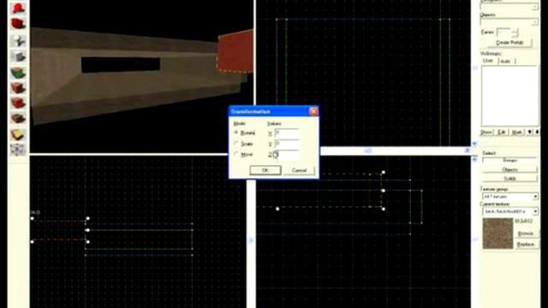Select the Move mode radio button
This screenshot has height=308, width=548.
(x=236, y=154)
